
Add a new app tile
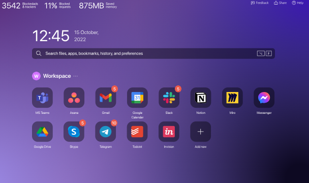(201, 132)
